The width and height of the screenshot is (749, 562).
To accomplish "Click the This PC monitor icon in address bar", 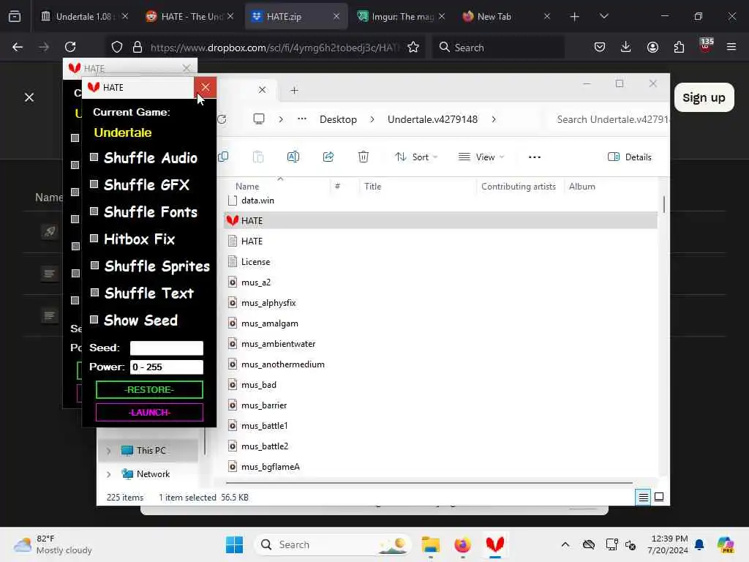I will pos(259,119).
